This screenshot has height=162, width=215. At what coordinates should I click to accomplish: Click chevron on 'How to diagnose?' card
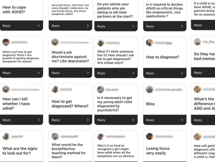click(x=182, y=73)
